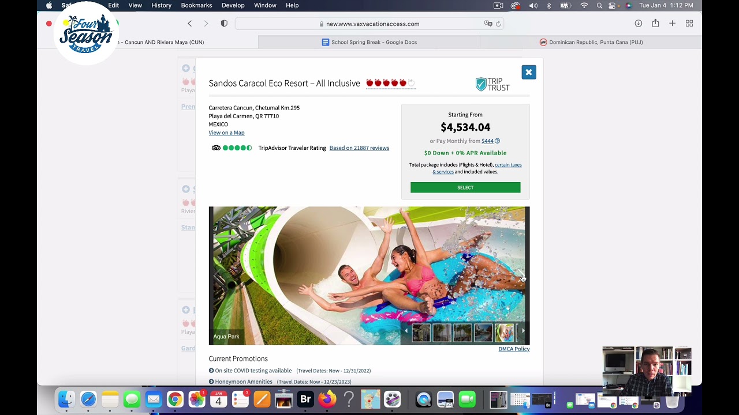The width and height of the screenshot is (739, 415).
Task: Open Calendar app in the Dock
Action: click(x=219, y=399)
